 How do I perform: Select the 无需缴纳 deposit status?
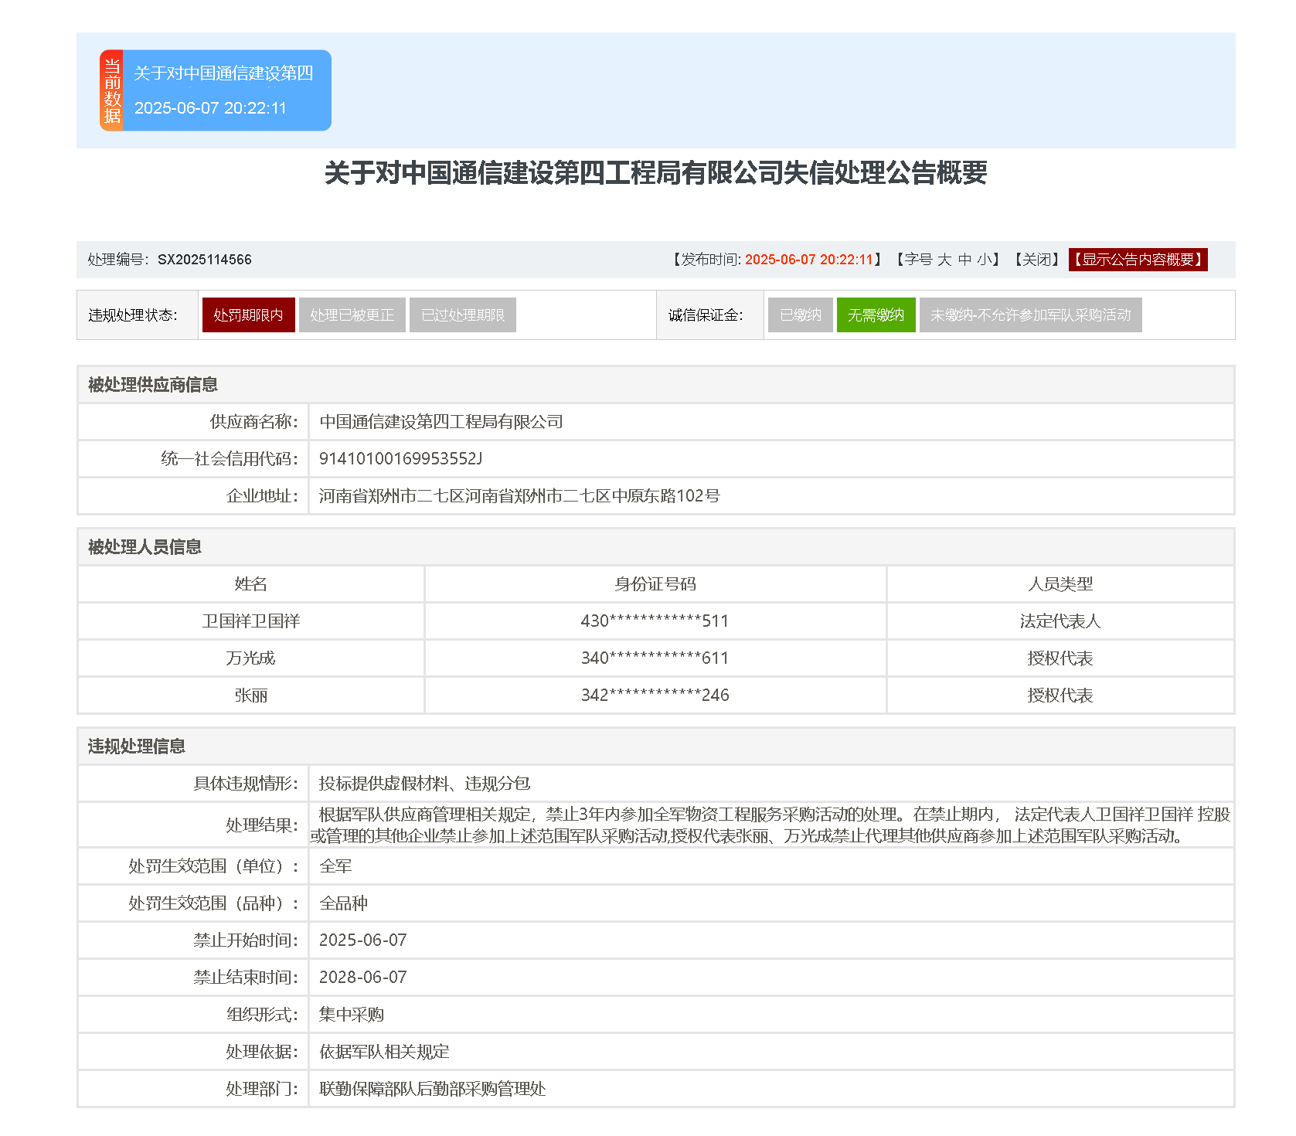(876, 315)
